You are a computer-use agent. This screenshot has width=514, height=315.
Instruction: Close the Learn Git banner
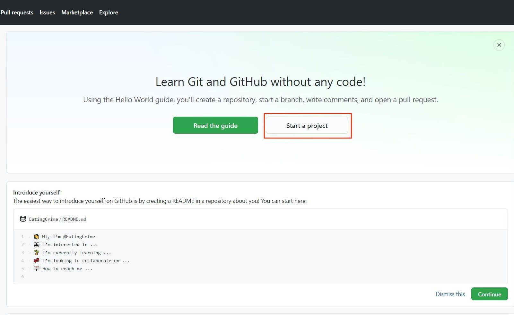499,45
